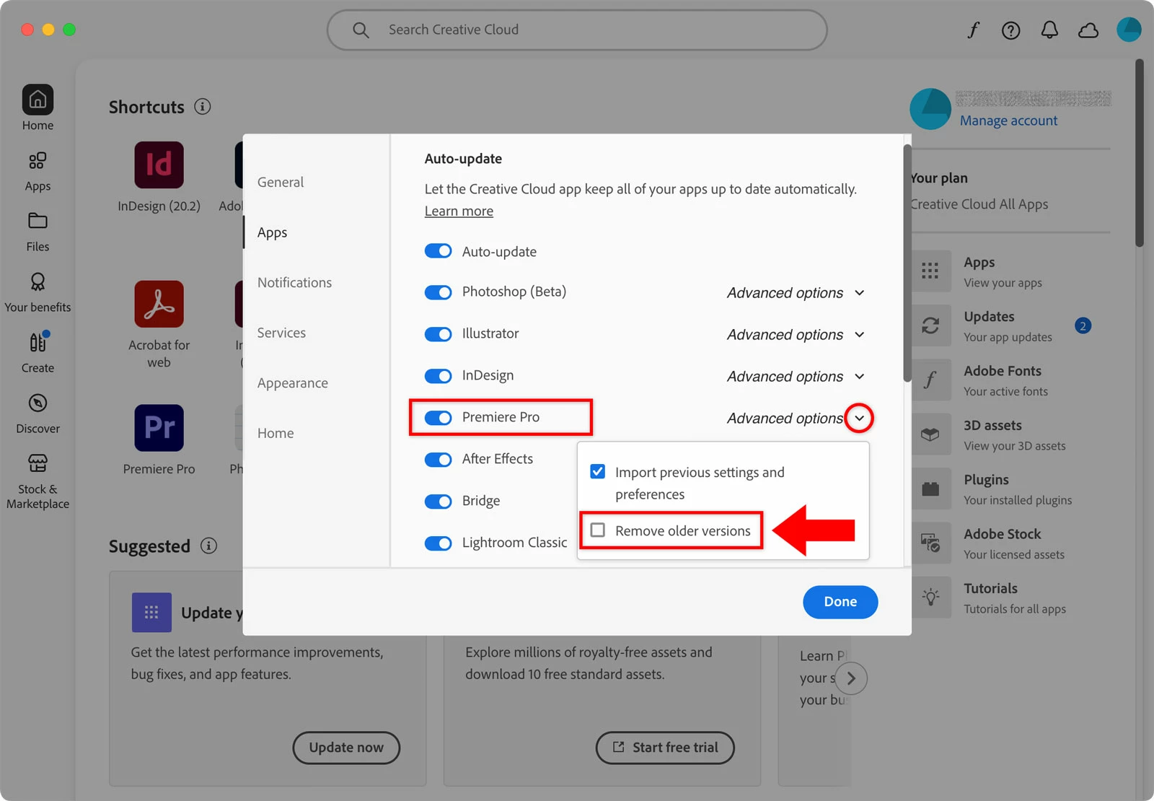Open the 3D assets cube icon
The height and width of the screenshot is (801, 1154).
point(930,434)
